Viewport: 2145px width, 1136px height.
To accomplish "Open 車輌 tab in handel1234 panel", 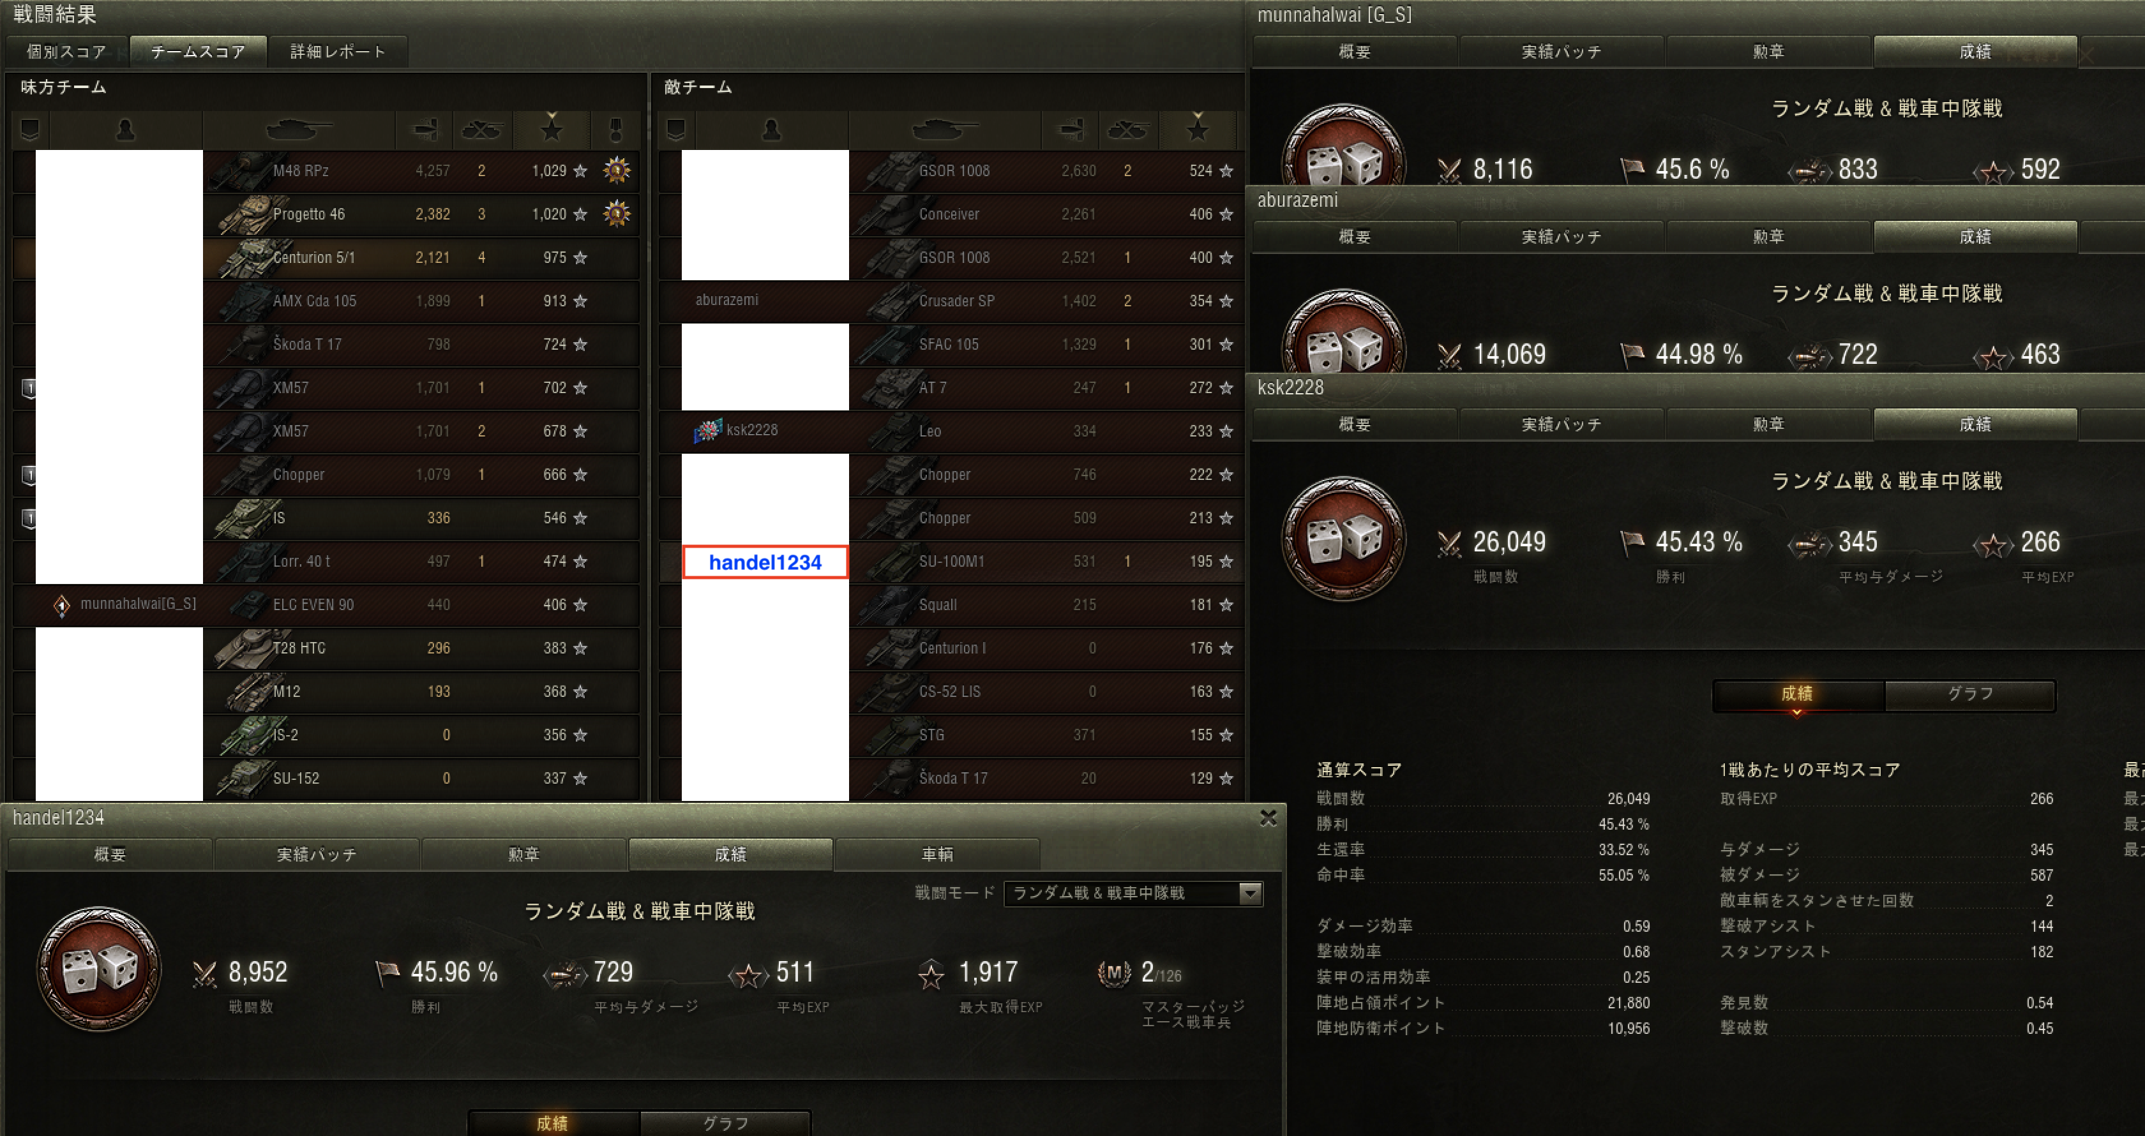I will (937, 854).
